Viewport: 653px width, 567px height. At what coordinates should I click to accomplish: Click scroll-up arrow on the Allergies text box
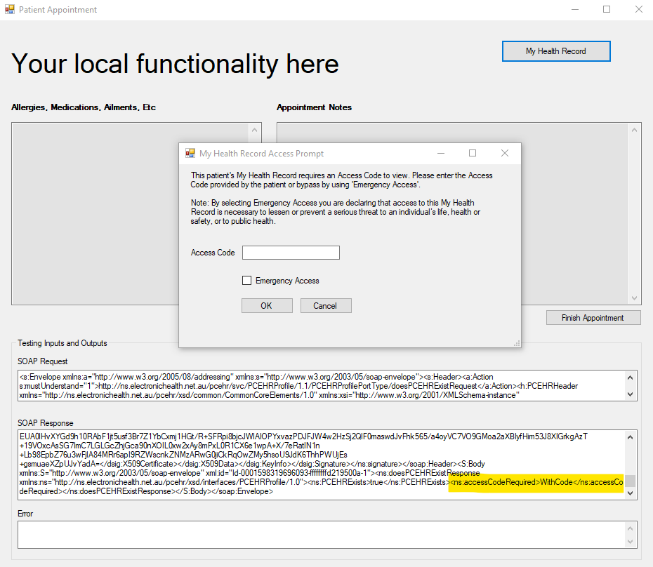click(253, 131)
